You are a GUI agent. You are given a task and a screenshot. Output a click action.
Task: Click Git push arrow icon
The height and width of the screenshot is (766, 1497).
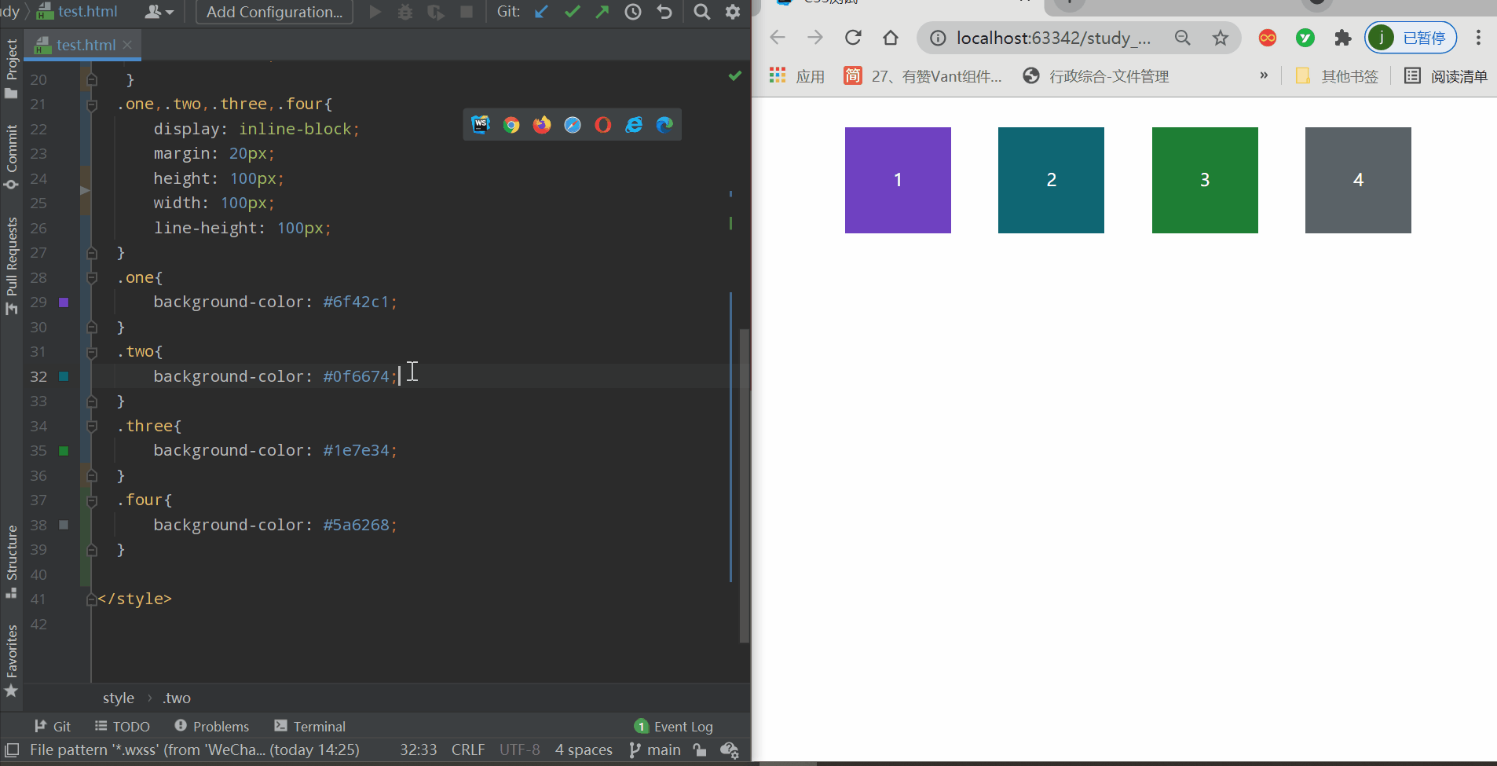pyautogui.click(x=602, y=12)
